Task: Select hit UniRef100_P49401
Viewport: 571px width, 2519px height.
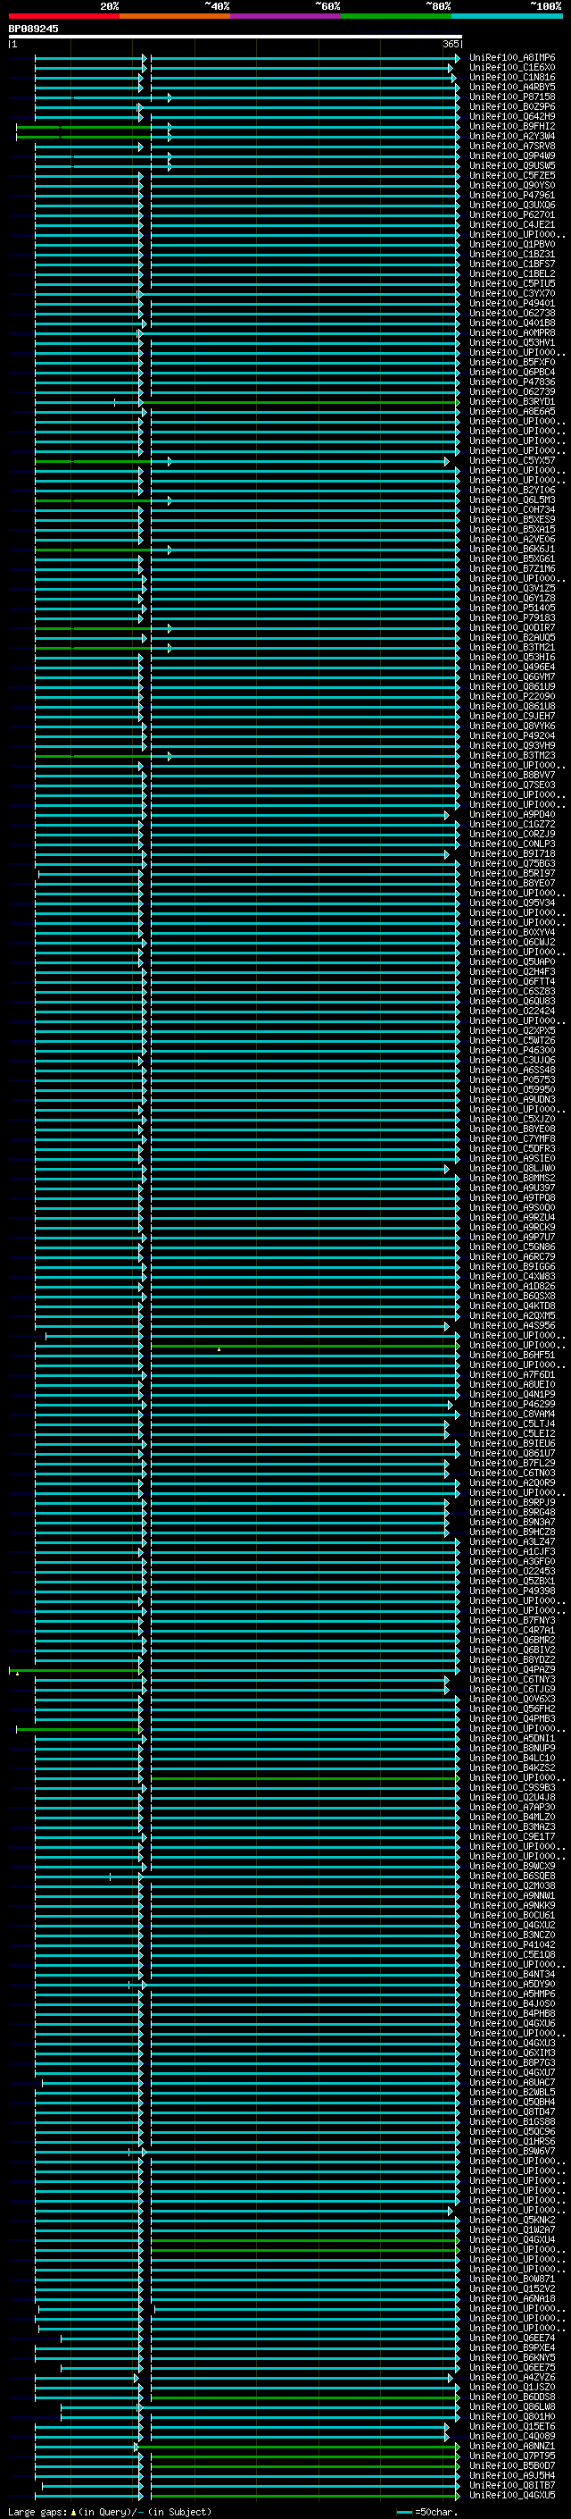Action: (x=511, y=303)
